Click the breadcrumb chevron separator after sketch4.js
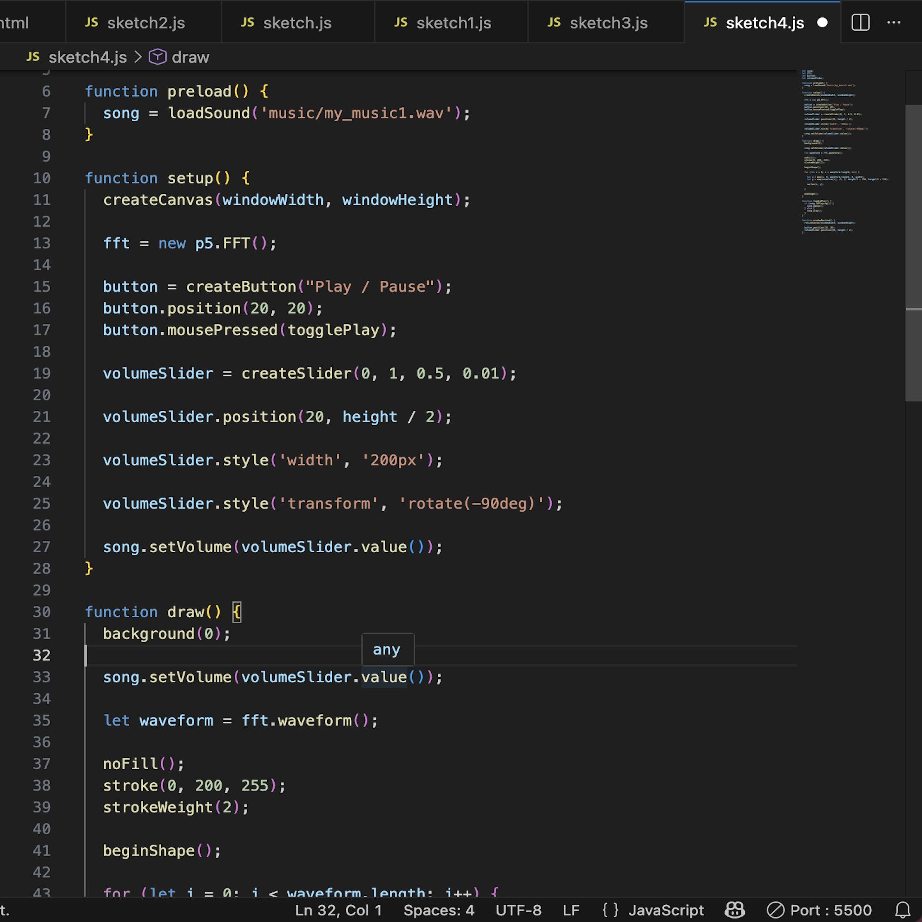This screenshot has width=922, height=922. click(138, 57)
